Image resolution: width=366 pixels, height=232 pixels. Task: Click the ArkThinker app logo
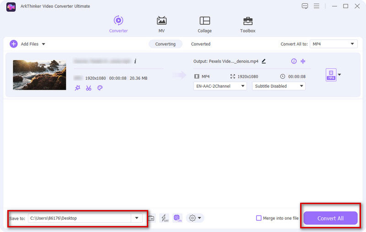click(11, 7)
